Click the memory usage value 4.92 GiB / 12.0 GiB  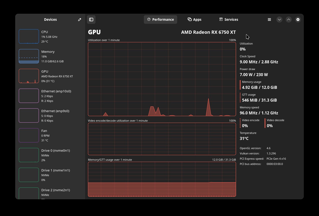point(260,87)
